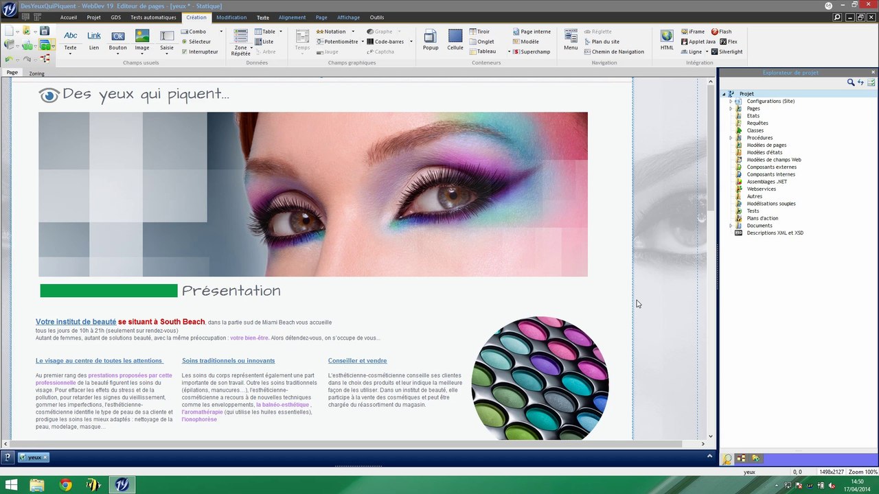
Task: Switch to the Modification ribbon tab
Action: [231, 17]
